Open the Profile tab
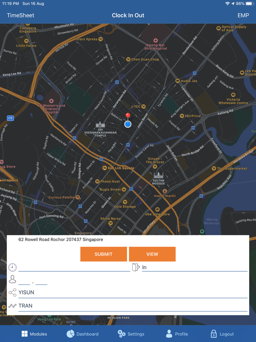The height and width of the screenshot is (342, 256). 177,334
